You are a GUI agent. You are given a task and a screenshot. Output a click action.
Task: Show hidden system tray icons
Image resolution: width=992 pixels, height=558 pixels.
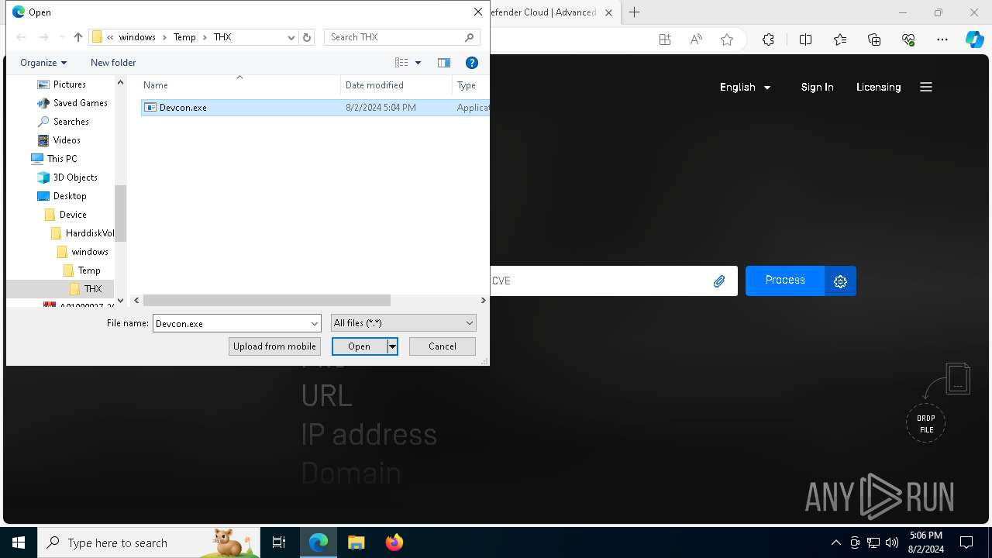click(x=835, y=542)
